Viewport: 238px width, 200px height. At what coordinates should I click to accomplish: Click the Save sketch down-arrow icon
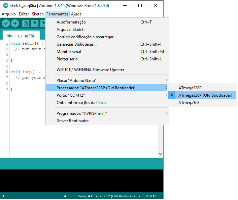click(43, 23)
